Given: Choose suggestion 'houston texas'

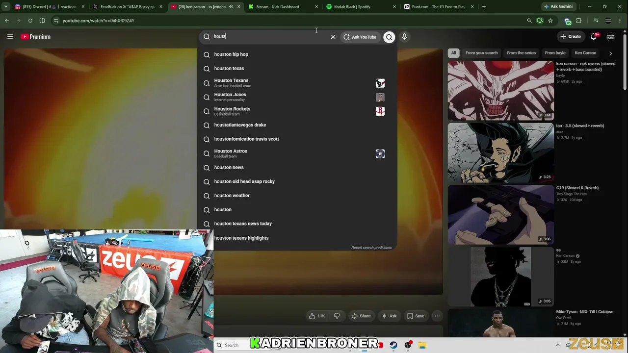Looking at the screenshot, I should 298,69.
